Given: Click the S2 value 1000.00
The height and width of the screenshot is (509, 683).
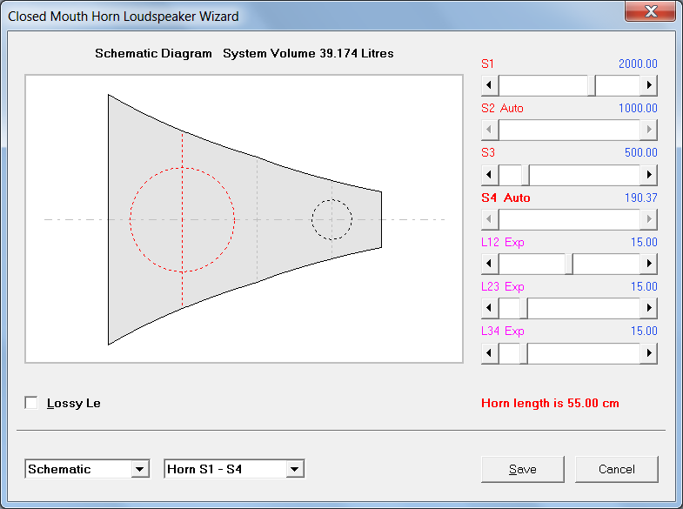Looking at the screenshot, I should tap(638, 109).
